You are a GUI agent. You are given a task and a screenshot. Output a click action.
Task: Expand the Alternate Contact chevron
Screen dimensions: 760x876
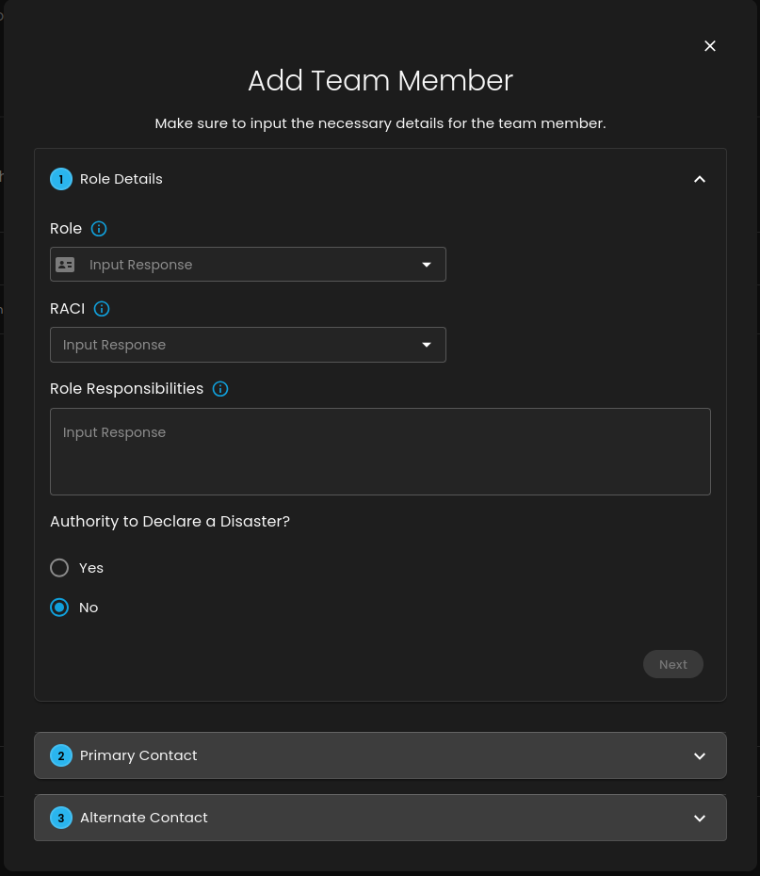700,818
